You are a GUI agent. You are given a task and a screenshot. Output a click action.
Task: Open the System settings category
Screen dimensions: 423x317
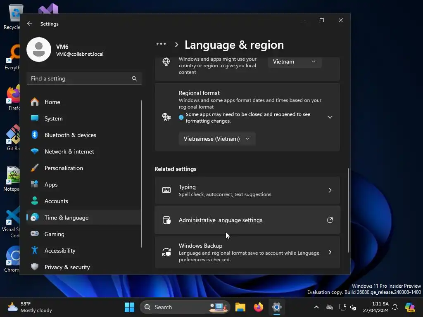coord(84,118)
